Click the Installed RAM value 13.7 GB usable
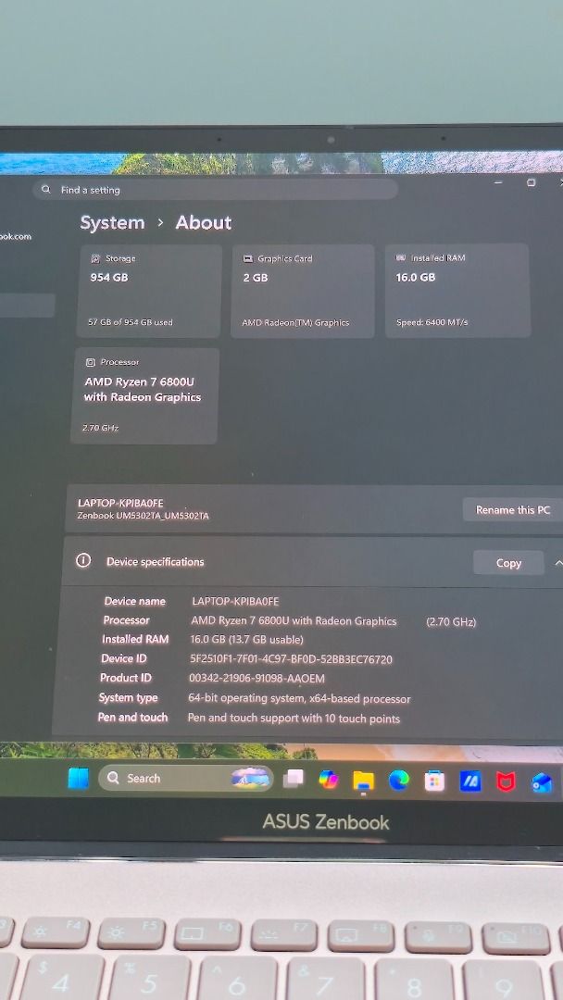Screen dimensions: 563x1000 [x=246, y=639]
